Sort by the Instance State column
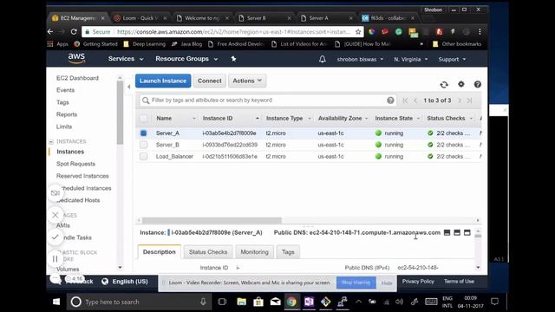 (x=397, y=118)
